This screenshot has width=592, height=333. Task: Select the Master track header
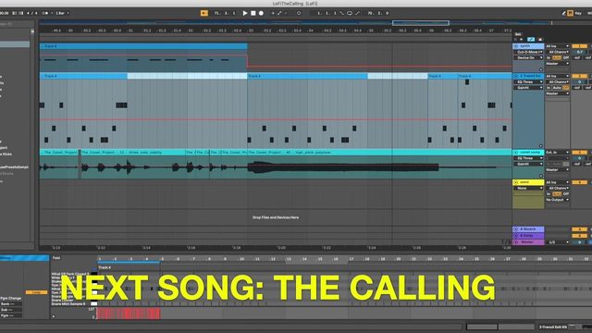tap(528, 242)
